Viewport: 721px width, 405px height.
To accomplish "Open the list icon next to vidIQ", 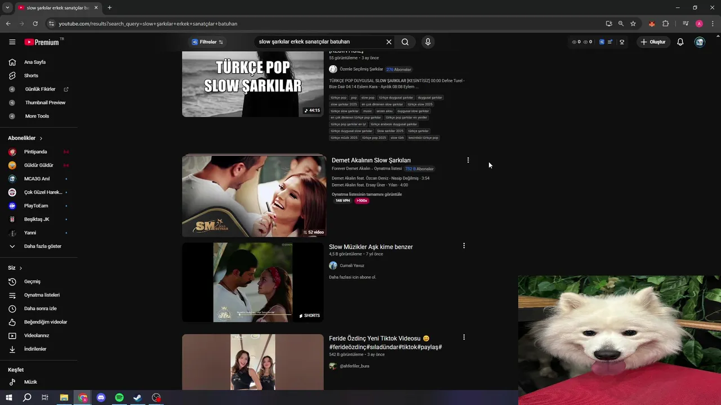I will (x=610, y=42).
